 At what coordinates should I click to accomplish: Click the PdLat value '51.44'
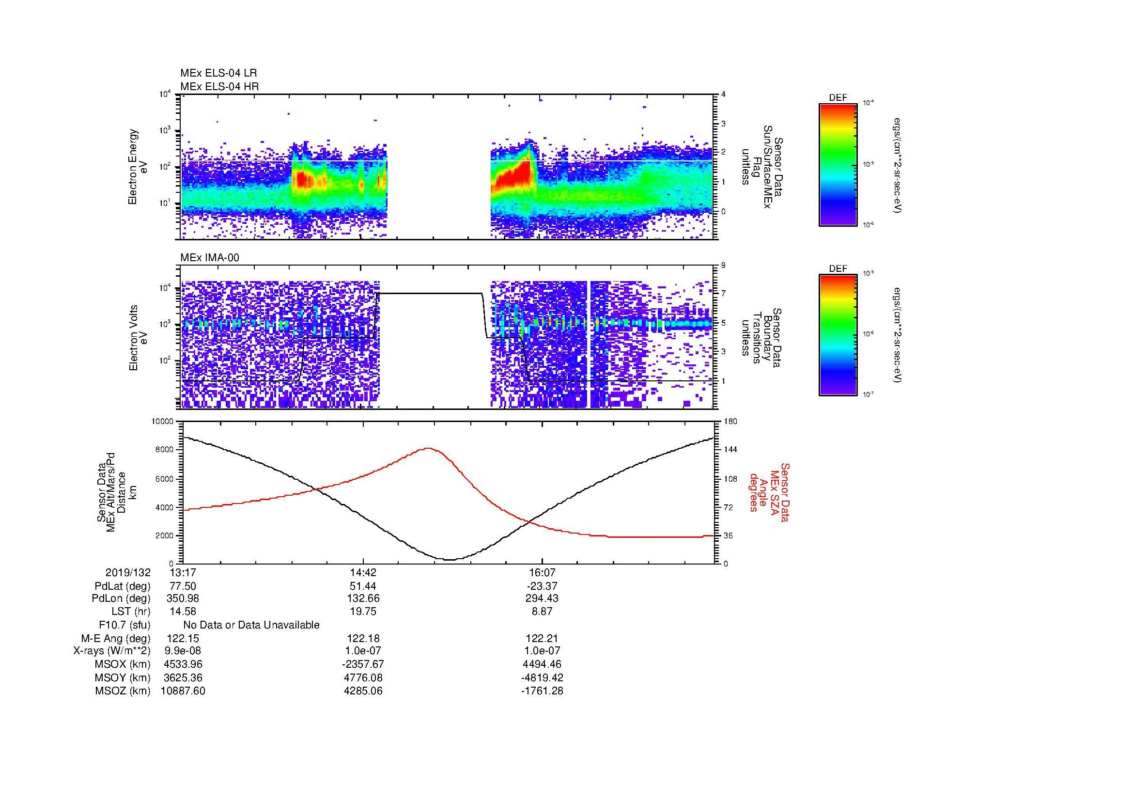tap(363, 586)
